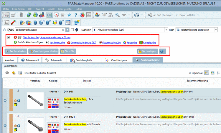Click the red wrench tool icon
The height and width of the screenshot is (133, 221).
[13, 22]
